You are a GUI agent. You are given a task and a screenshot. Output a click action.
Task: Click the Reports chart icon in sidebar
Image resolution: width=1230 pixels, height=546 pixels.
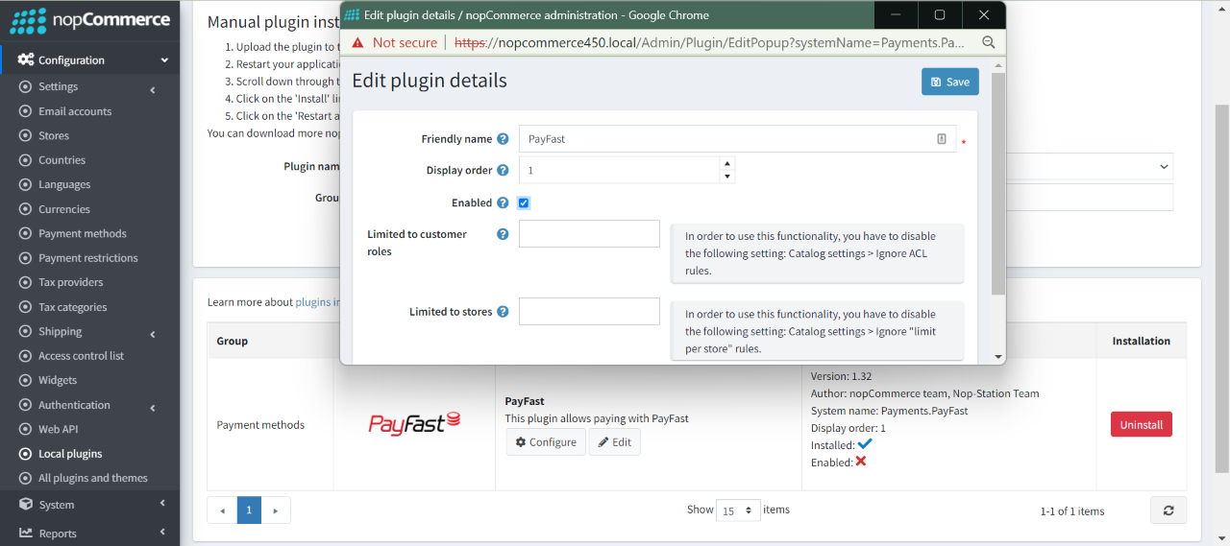(x=26, y=534)
